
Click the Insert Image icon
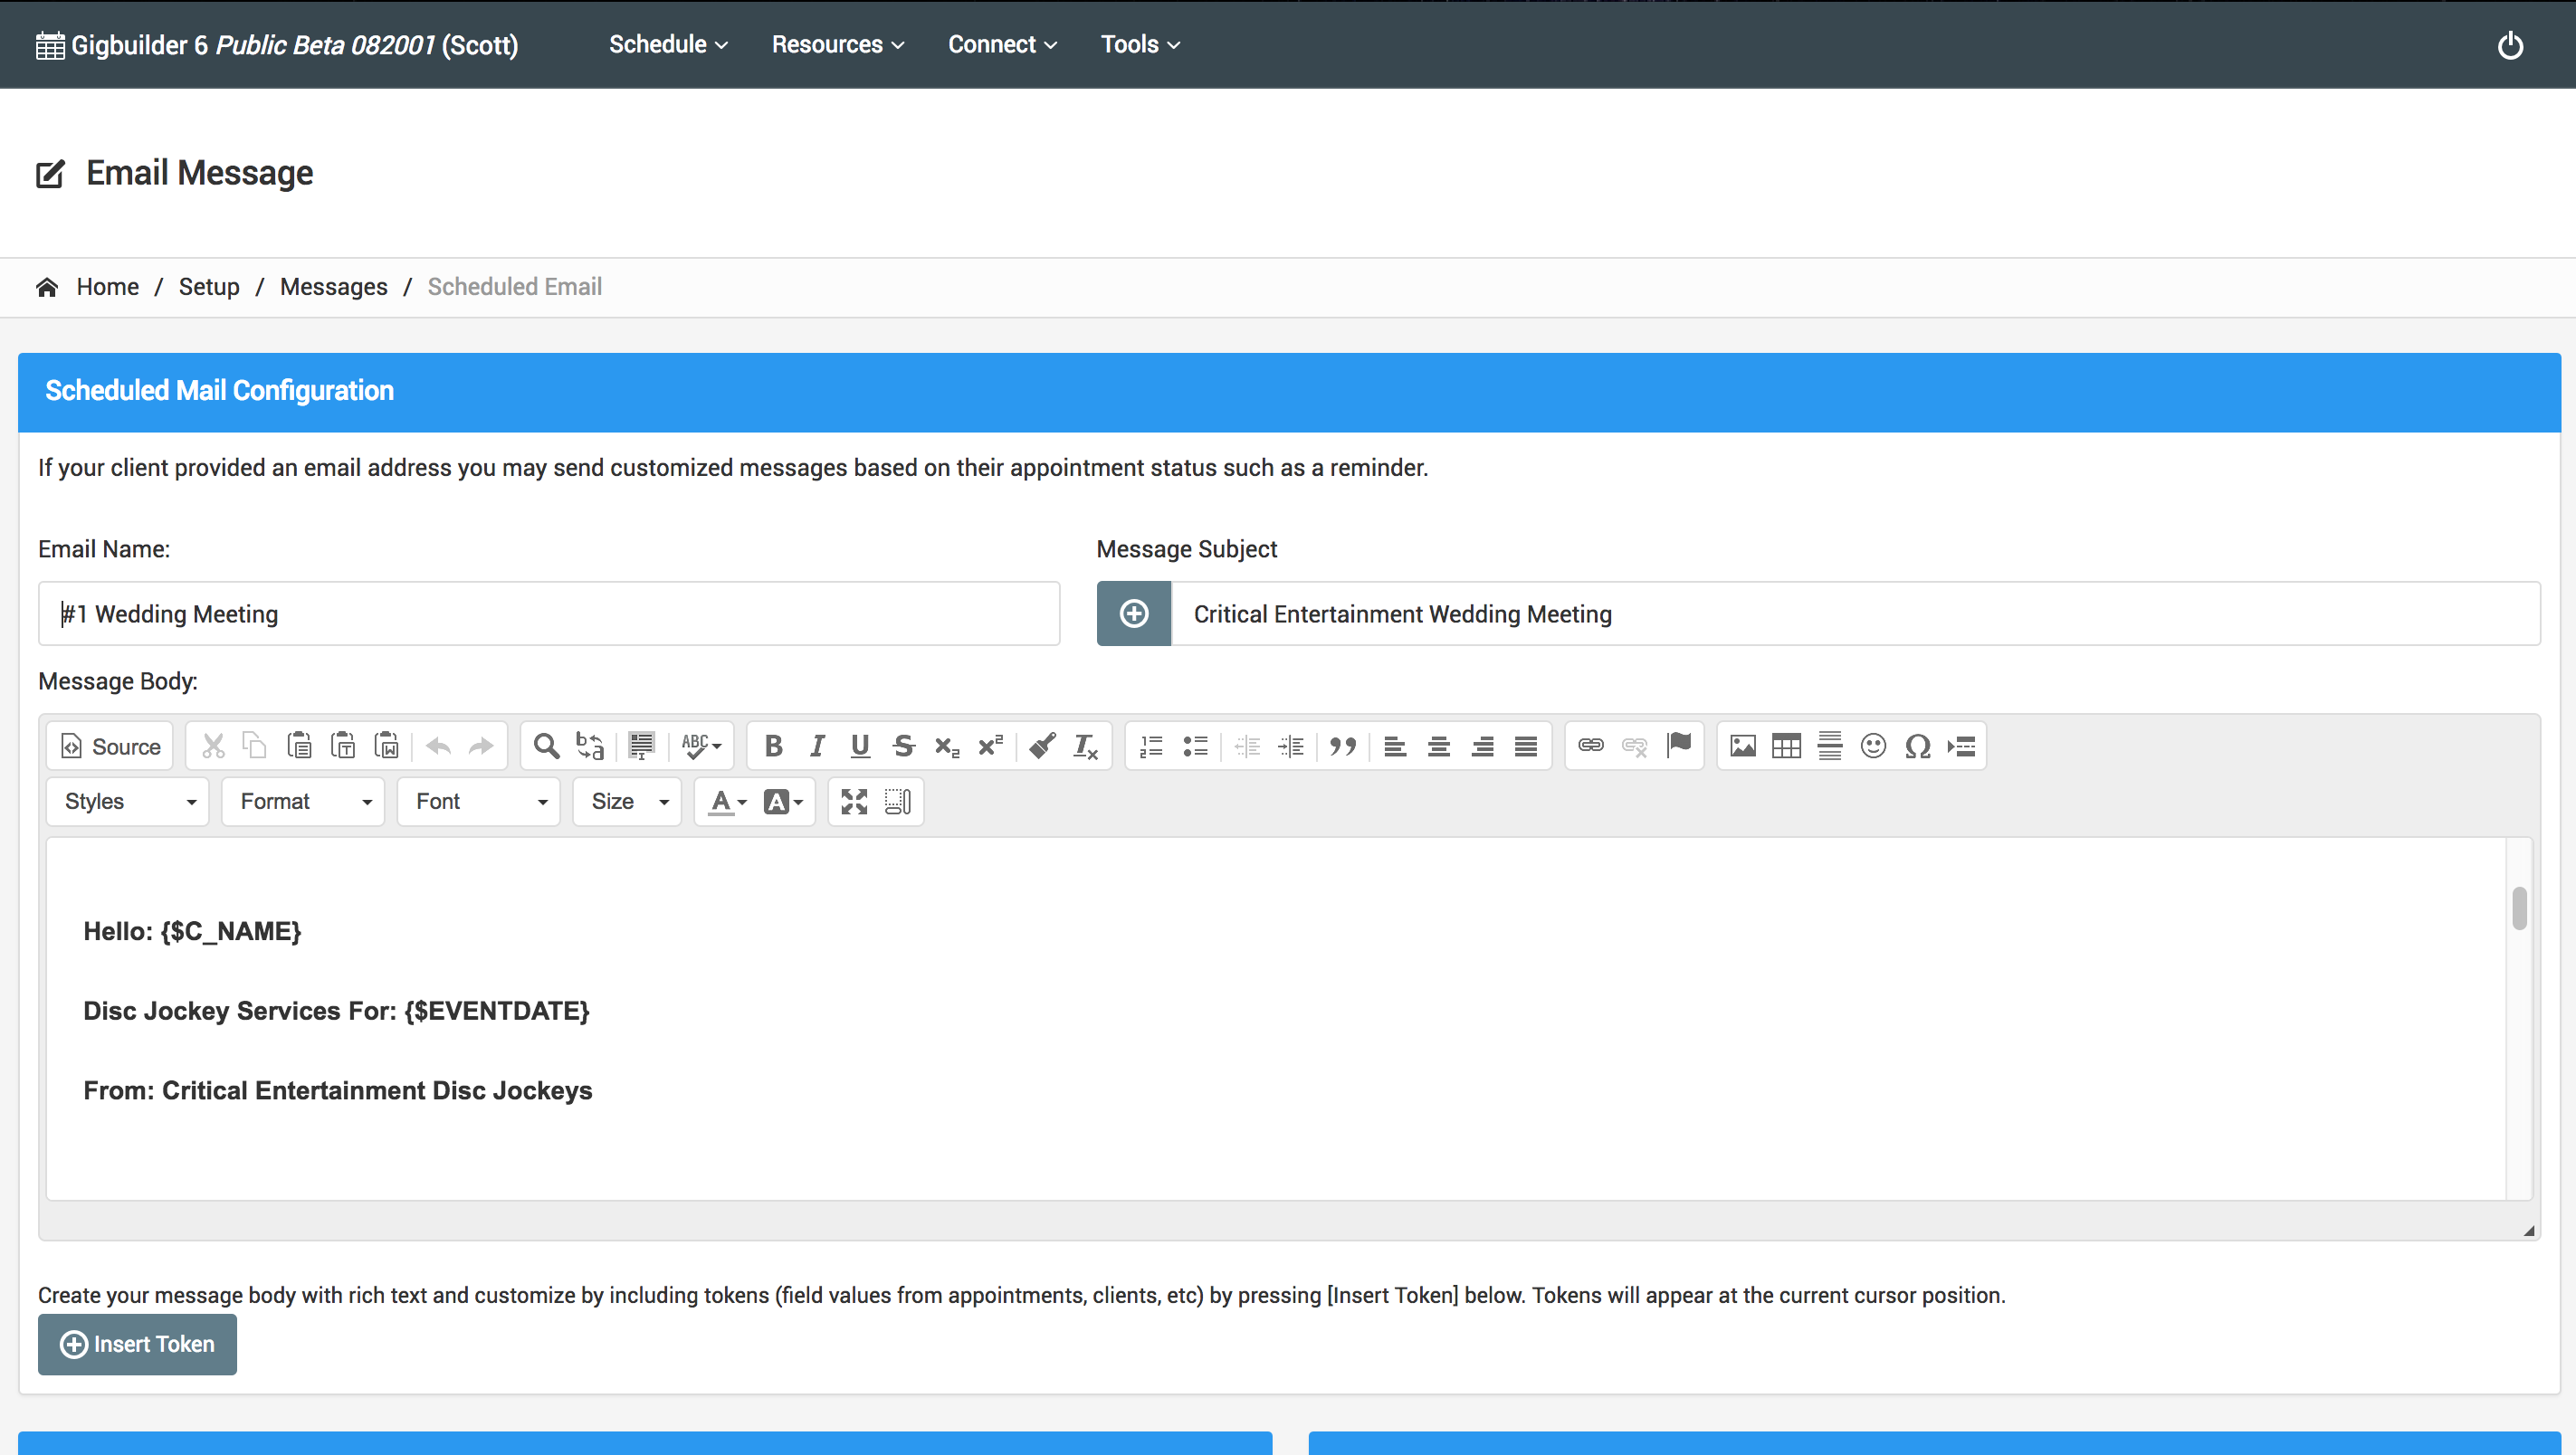tap(1742, 746)
